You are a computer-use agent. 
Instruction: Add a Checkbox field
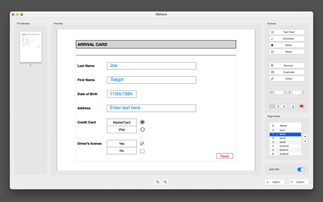tap(287, 38)
